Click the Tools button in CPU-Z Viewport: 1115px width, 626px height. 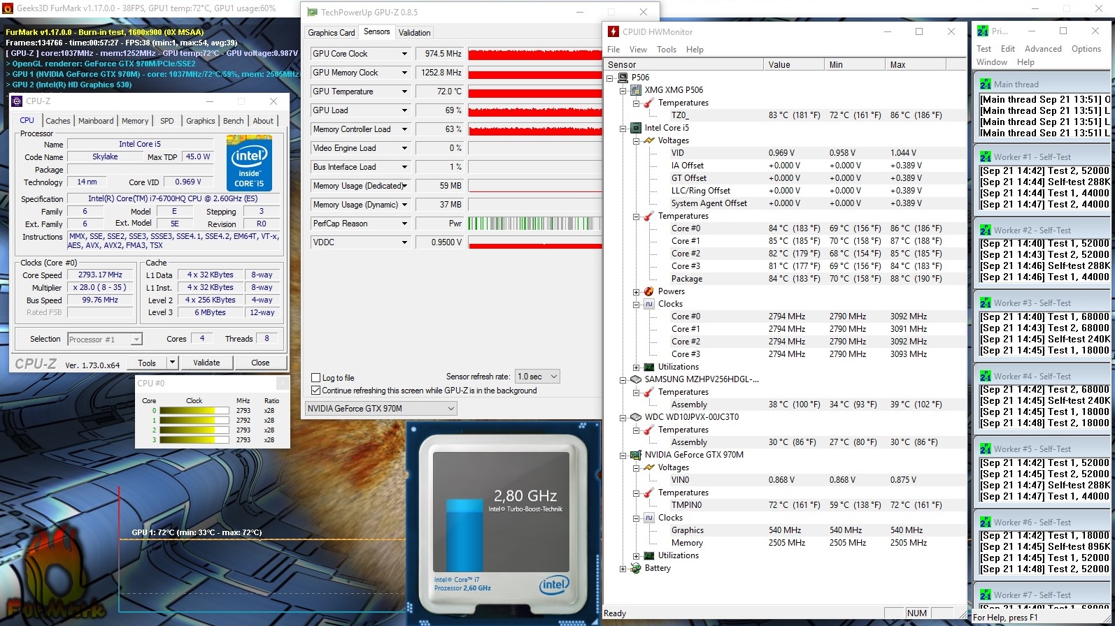pyautogui.click(x=147, y=363)
